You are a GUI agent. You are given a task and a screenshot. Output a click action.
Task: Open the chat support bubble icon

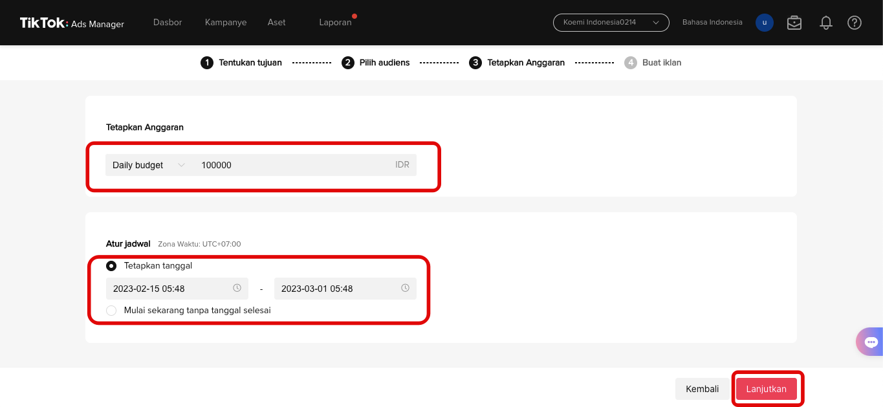871,342
